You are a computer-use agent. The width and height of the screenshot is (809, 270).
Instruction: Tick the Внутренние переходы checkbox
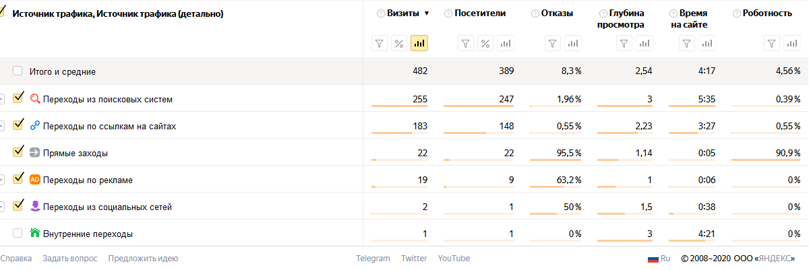tap(18, 234)
